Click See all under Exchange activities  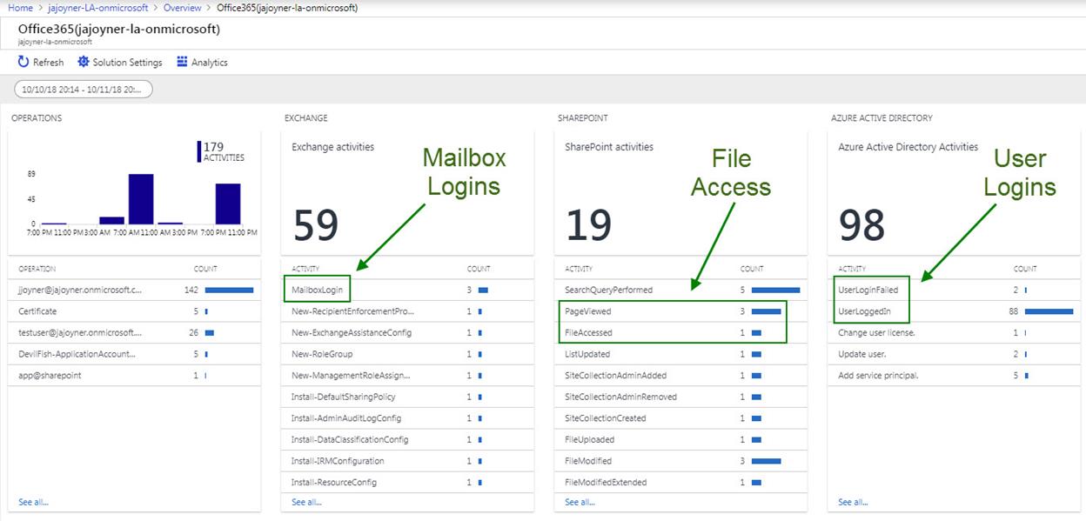click(306, 502)
